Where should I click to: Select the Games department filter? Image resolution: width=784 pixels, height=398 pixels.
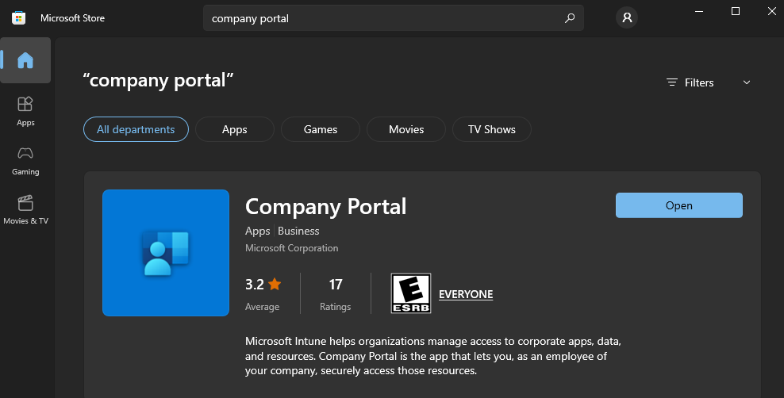tap(321, 129)
